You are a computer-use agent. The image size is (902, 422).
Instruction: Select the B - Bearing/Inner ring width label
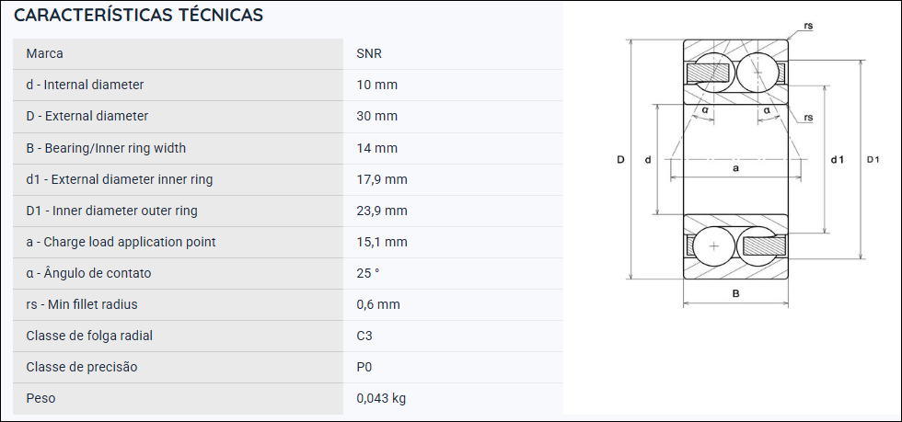coord(106,148)
